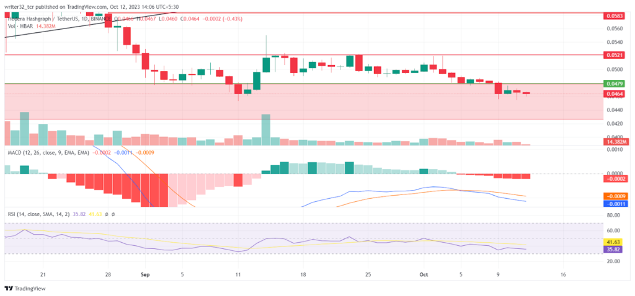This screenshot has width=635, height=296.
Task: Click the 20.00 RSI axis value
Action: 614,261
